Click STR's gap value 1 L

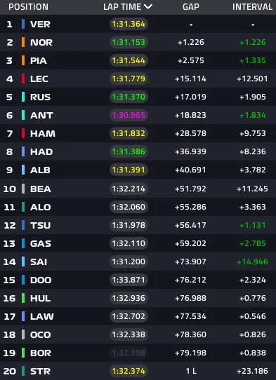(191, 371)
